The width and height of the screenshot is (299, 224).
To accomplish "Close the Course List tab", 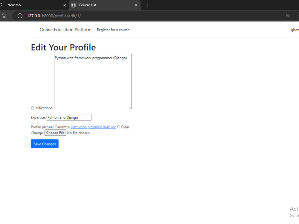I will coord(136,5).
